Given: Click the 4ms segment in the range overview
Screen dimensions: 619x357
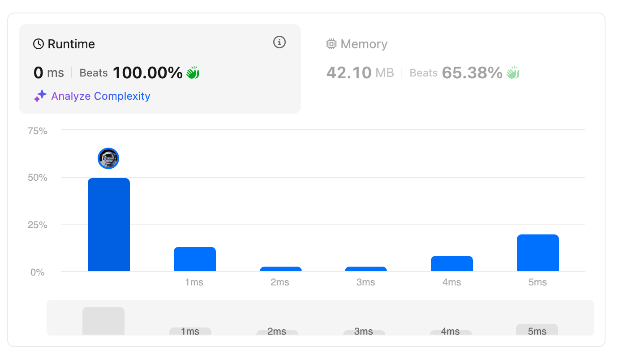Looking at the screenshot, I should coord(451,332).
